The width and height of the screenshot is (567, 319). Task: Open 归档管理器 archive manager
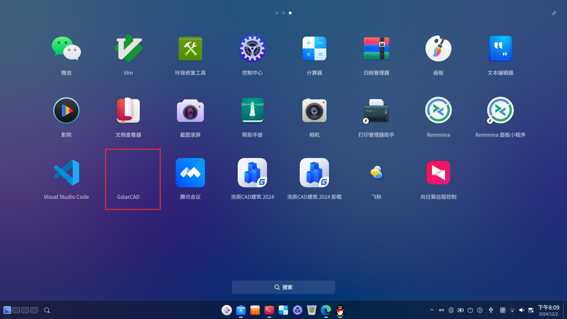tap(376, 49)
